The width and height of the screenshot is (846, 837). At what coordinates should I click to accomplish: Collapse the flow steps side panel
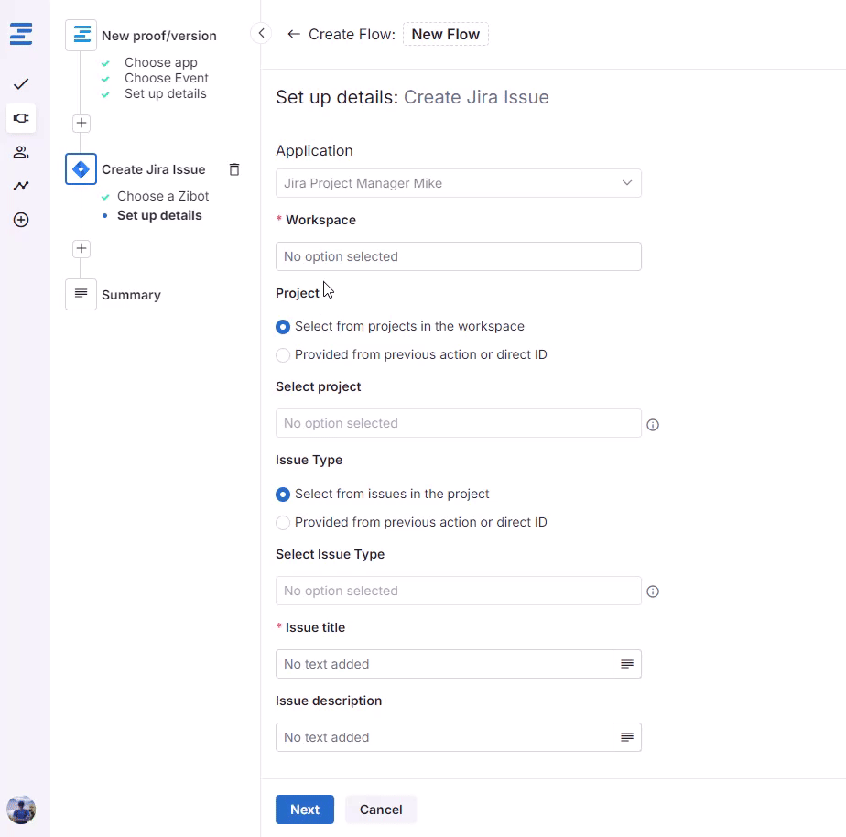261,34
